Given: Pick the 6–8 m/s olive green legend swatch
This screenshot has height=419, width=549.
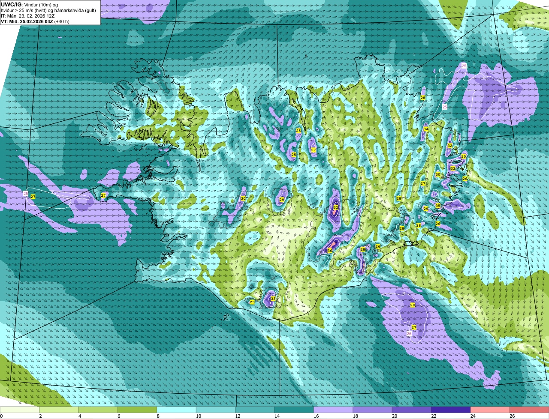Looking at the screenshot, I should coord(137,410).
